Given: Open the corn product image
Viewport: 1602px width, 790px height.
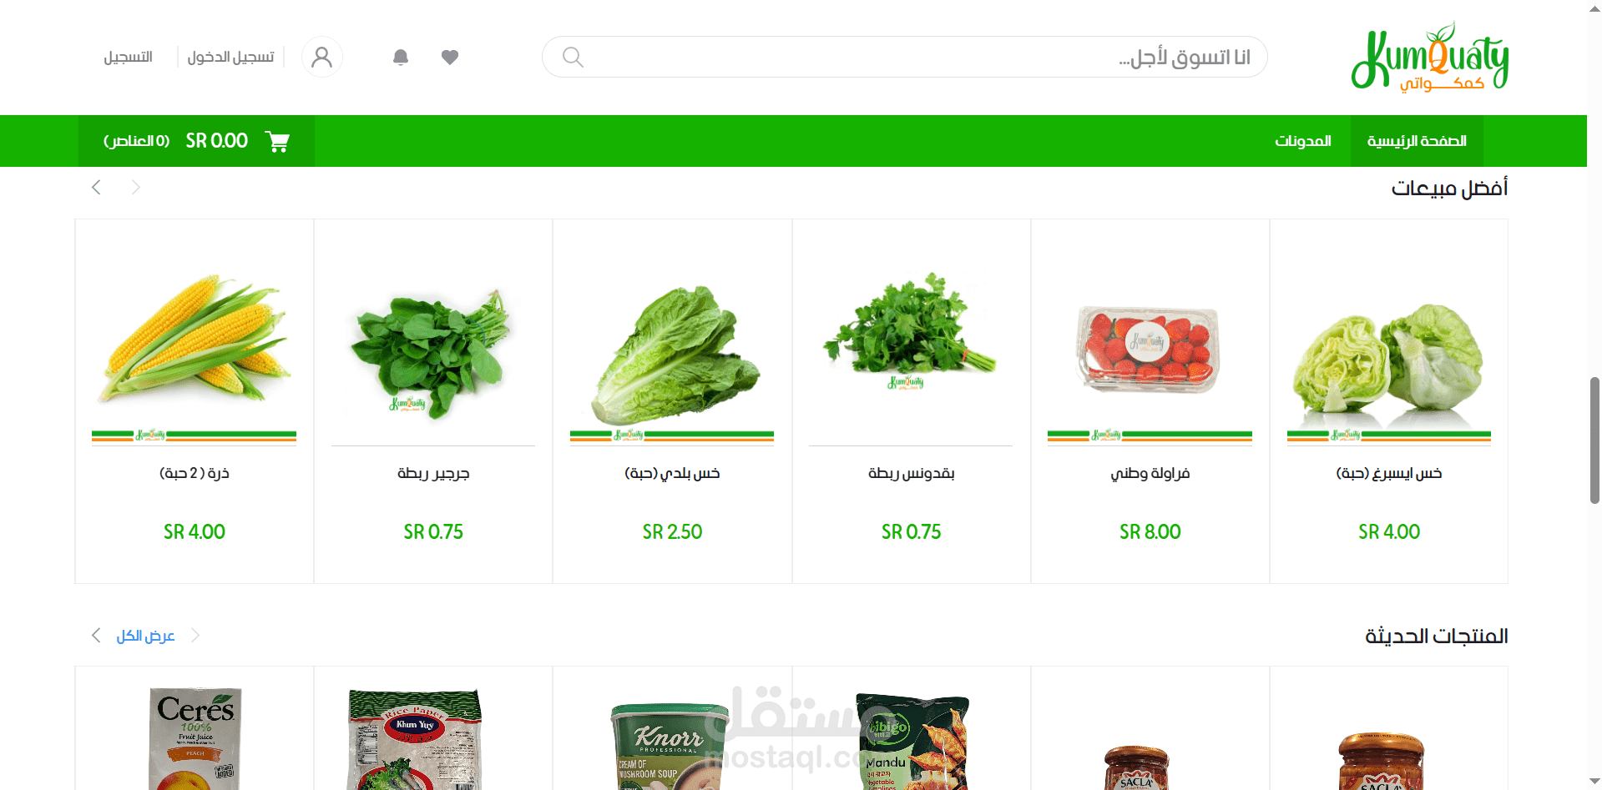Looking at the screenshot, I should (195, 338).
